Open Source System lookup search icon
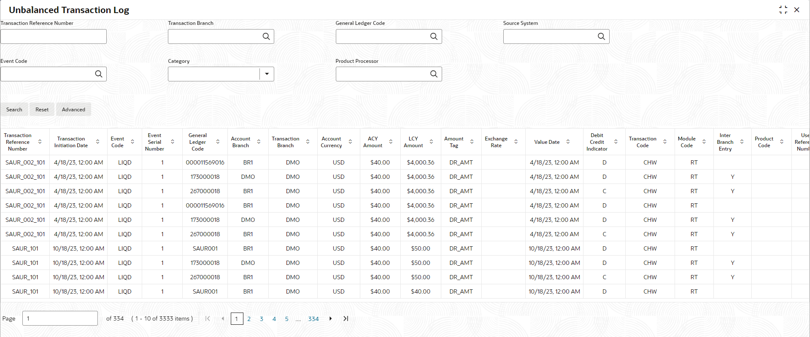The height and width of the screenshot is (337, 810). (601, 36)
